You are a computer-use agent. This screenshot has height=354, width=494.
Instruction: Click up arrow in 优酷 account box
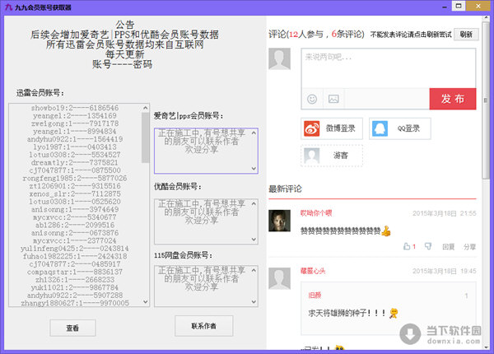[x=254, y=204]
